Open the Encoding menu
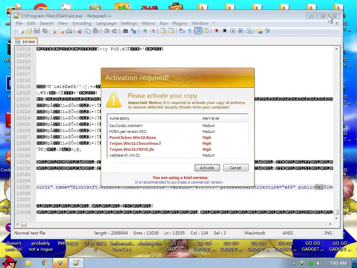Viewport: 357px width, 268px height. point(82,23)
